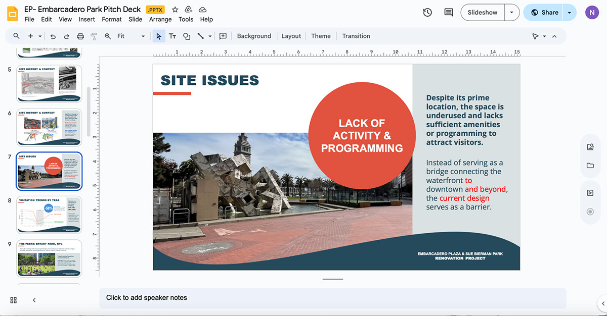Select slide 8 Visitation Trends thumbnail
607x316 pixels.
49,215
